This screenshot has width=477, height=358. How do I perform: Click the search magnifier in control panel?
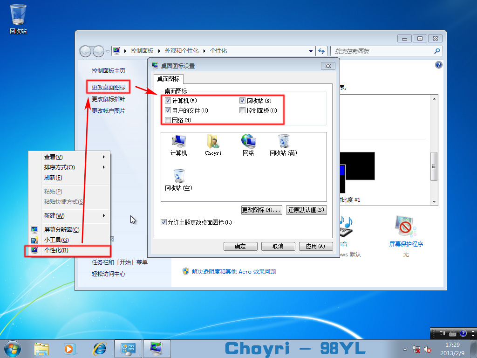(437, 51)
